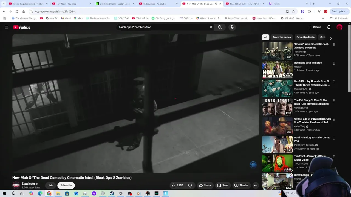Screen dimensions: 351x197
Task: Open Windows taskbar search
Action: [x=13, y=193]
